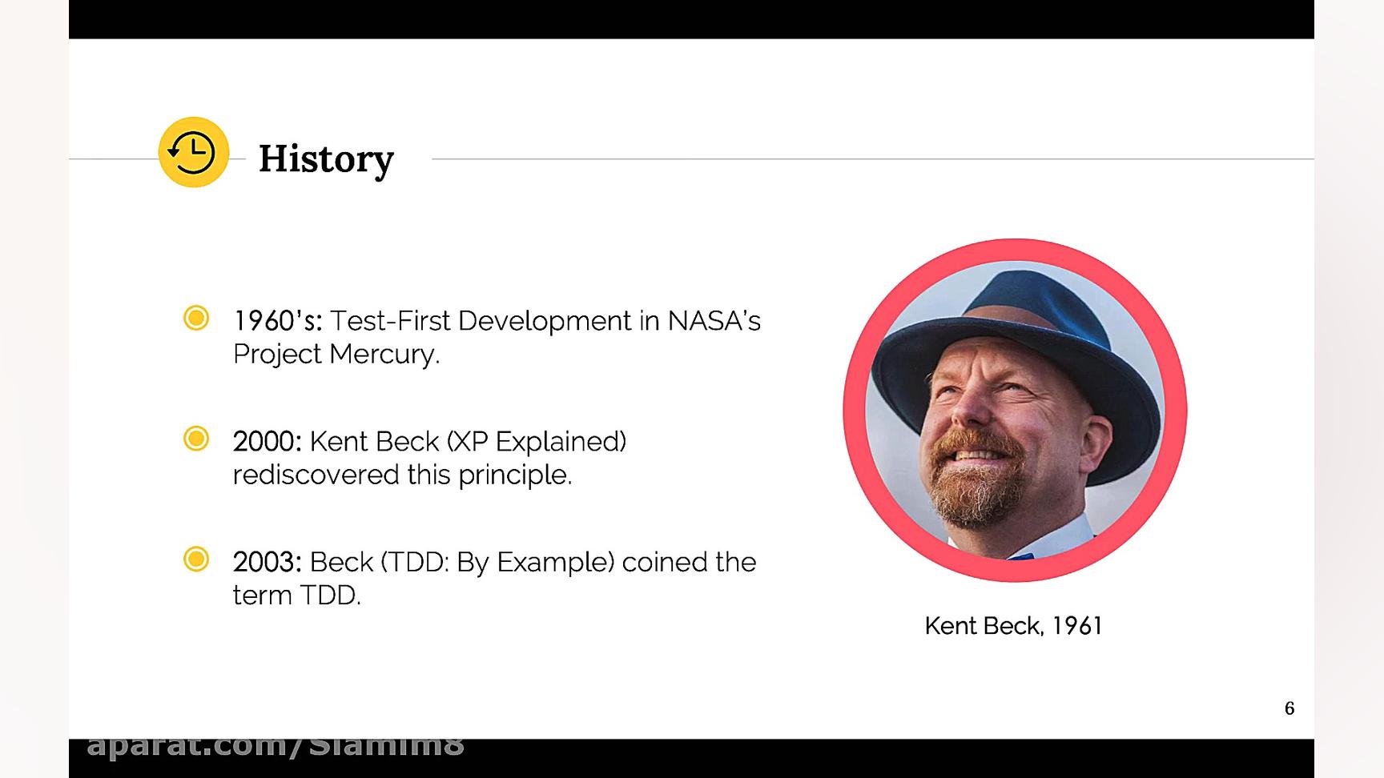
Task: Click the "Kent Beck, 1961" caption
Action: pyautogui.click(x=1013, y=625)
